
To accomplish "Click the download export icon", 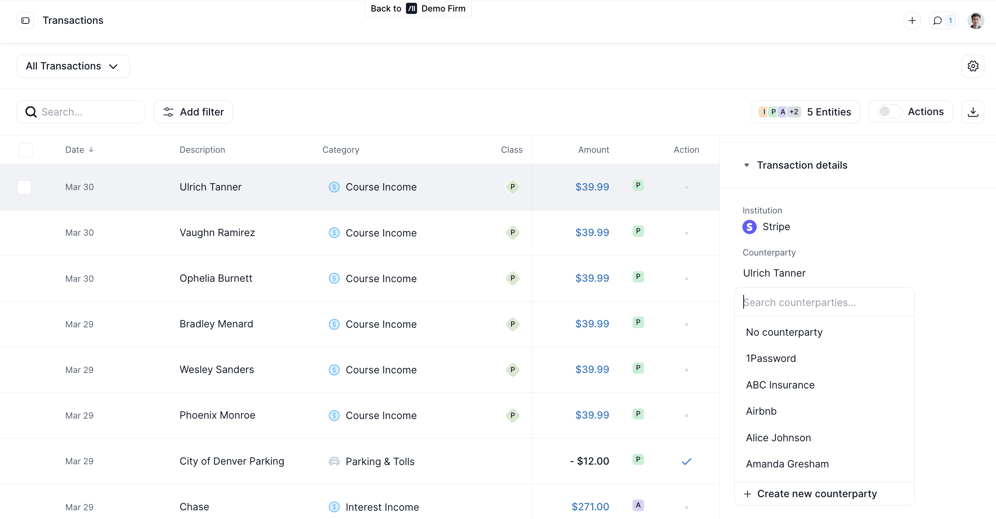I will [973, 112].
